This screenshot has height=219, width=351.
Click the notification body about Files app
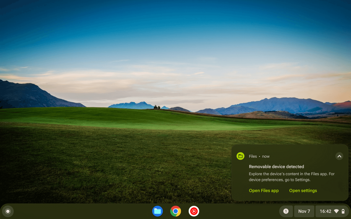click(292, 177)
